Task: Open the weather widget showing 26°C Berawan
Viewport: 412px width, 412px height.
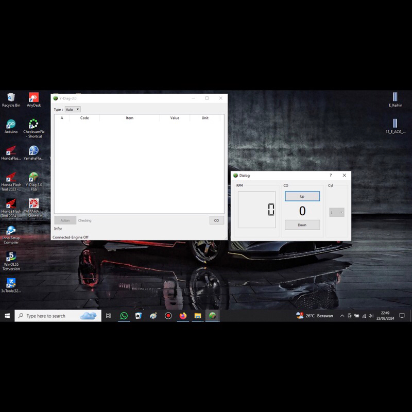Action: [315, 316]
